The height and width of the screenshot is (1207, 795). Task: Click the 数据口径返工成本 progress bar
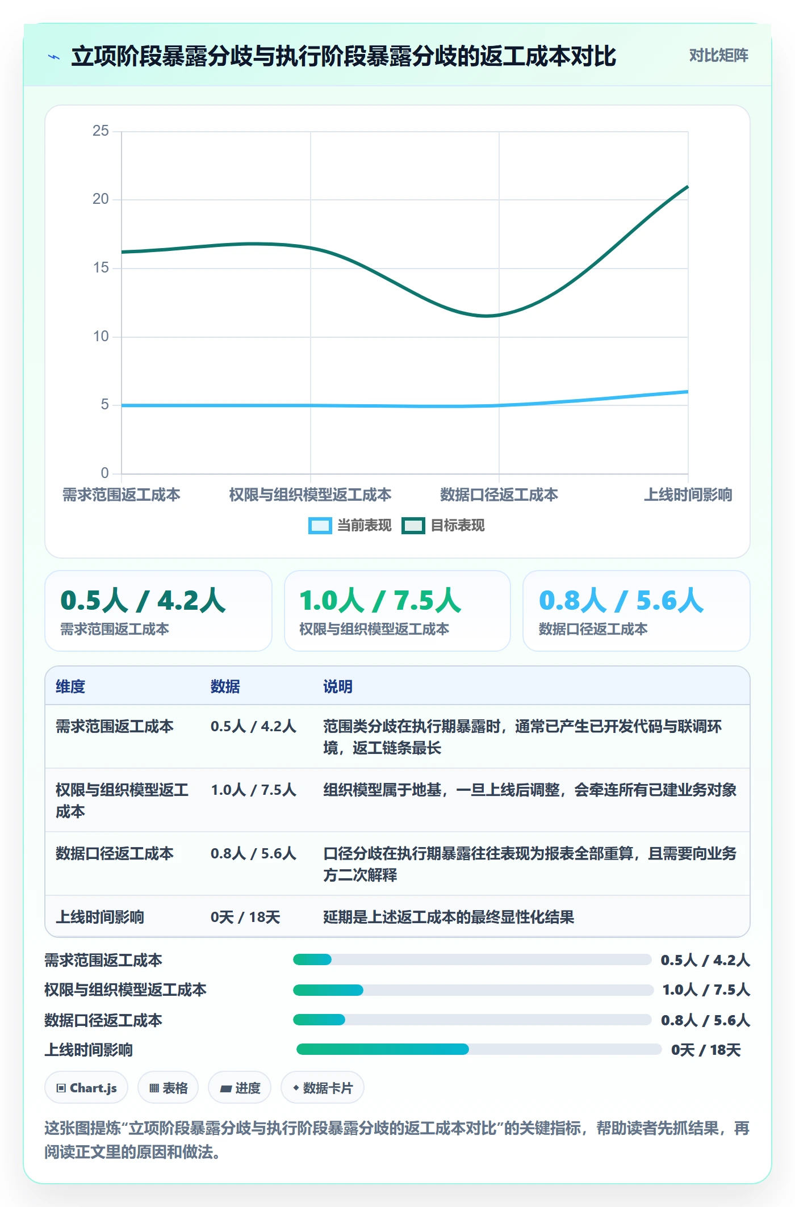click(x=472, y=1020)
